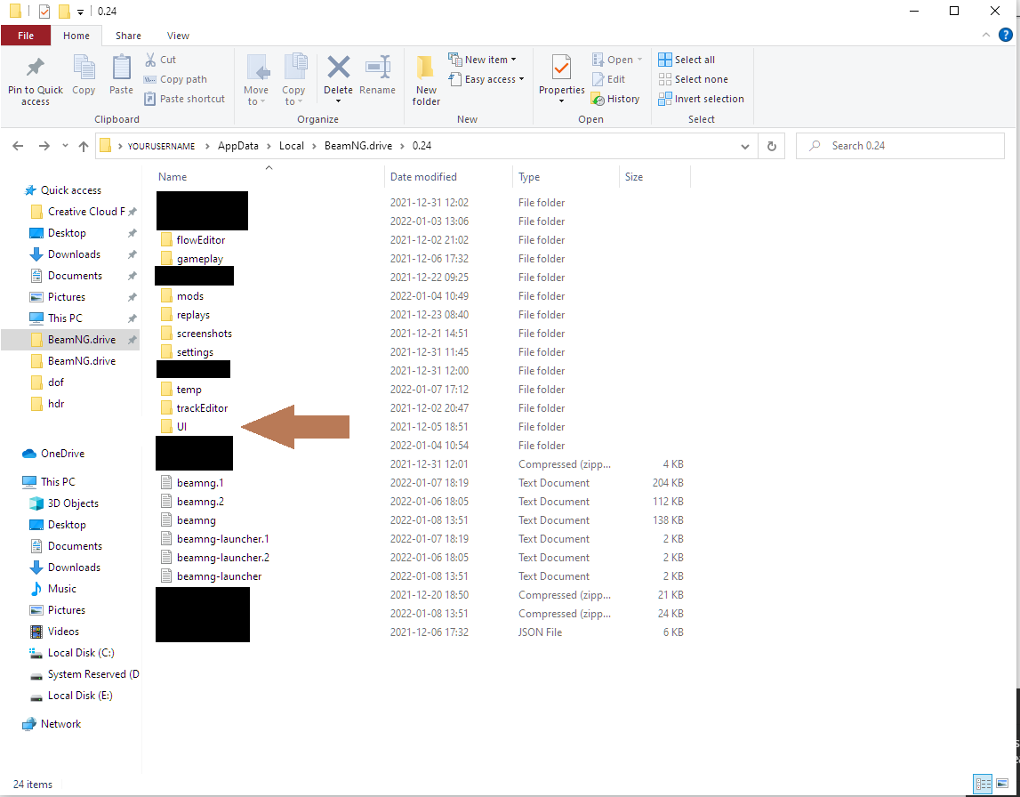Open Network in navigation pane
This screenshot has height=797, width=1020.
(x=60, y=724)
